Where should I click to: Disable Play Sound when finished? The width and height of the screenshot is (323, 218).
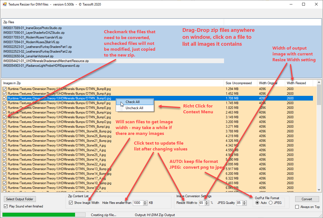coord(6,206)
